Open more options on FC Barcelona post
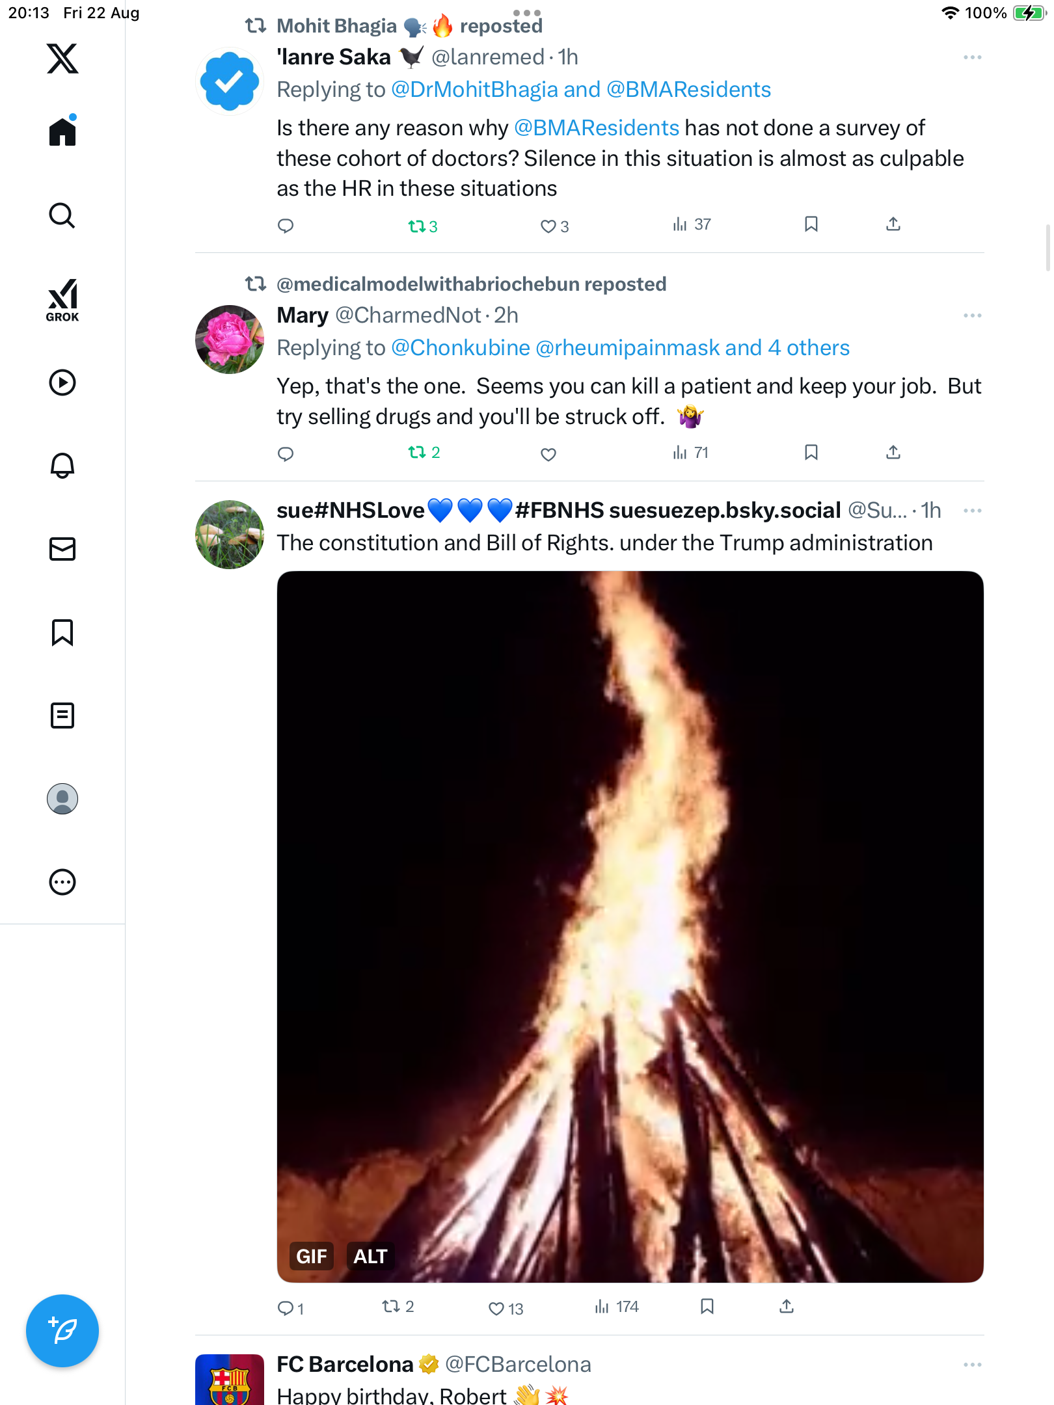 pos(972,1365)
